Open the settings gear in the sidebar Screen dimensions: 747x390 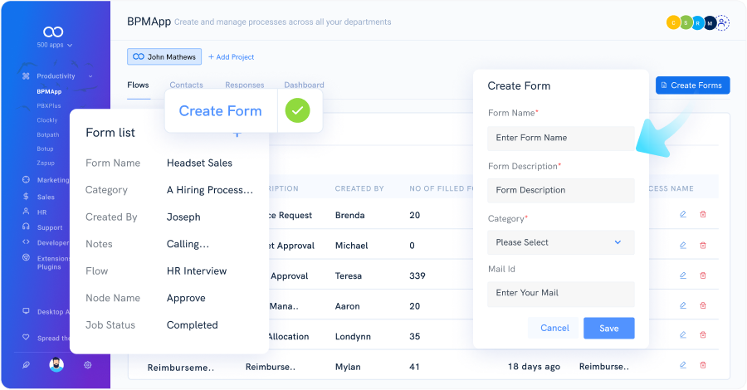pos(88,365)
